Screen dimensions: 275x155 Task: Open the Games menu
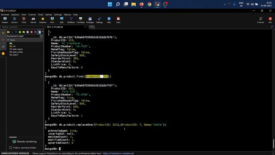tap(49, 15)
